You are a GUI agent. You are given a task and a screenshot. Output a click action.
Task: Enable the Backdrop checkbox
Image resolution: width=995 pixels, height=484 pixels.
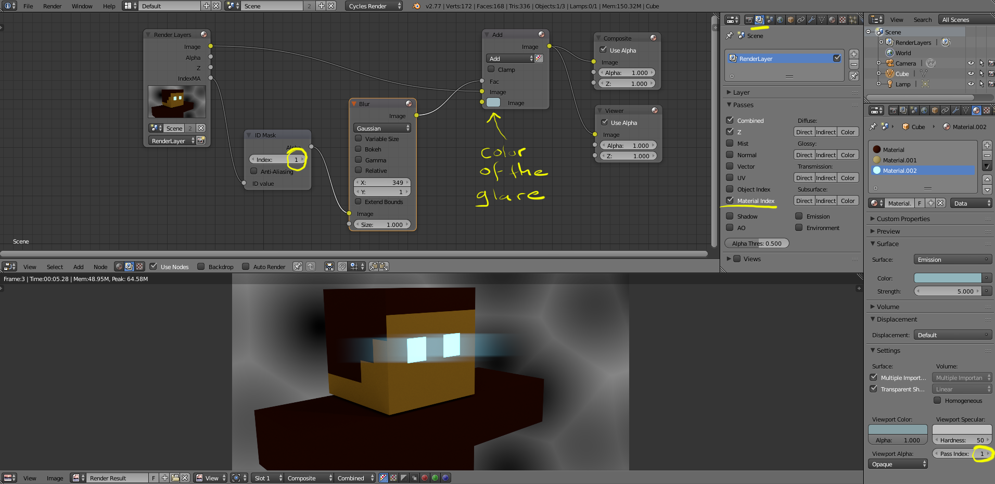pyautogui.click(x=201, y=266)
